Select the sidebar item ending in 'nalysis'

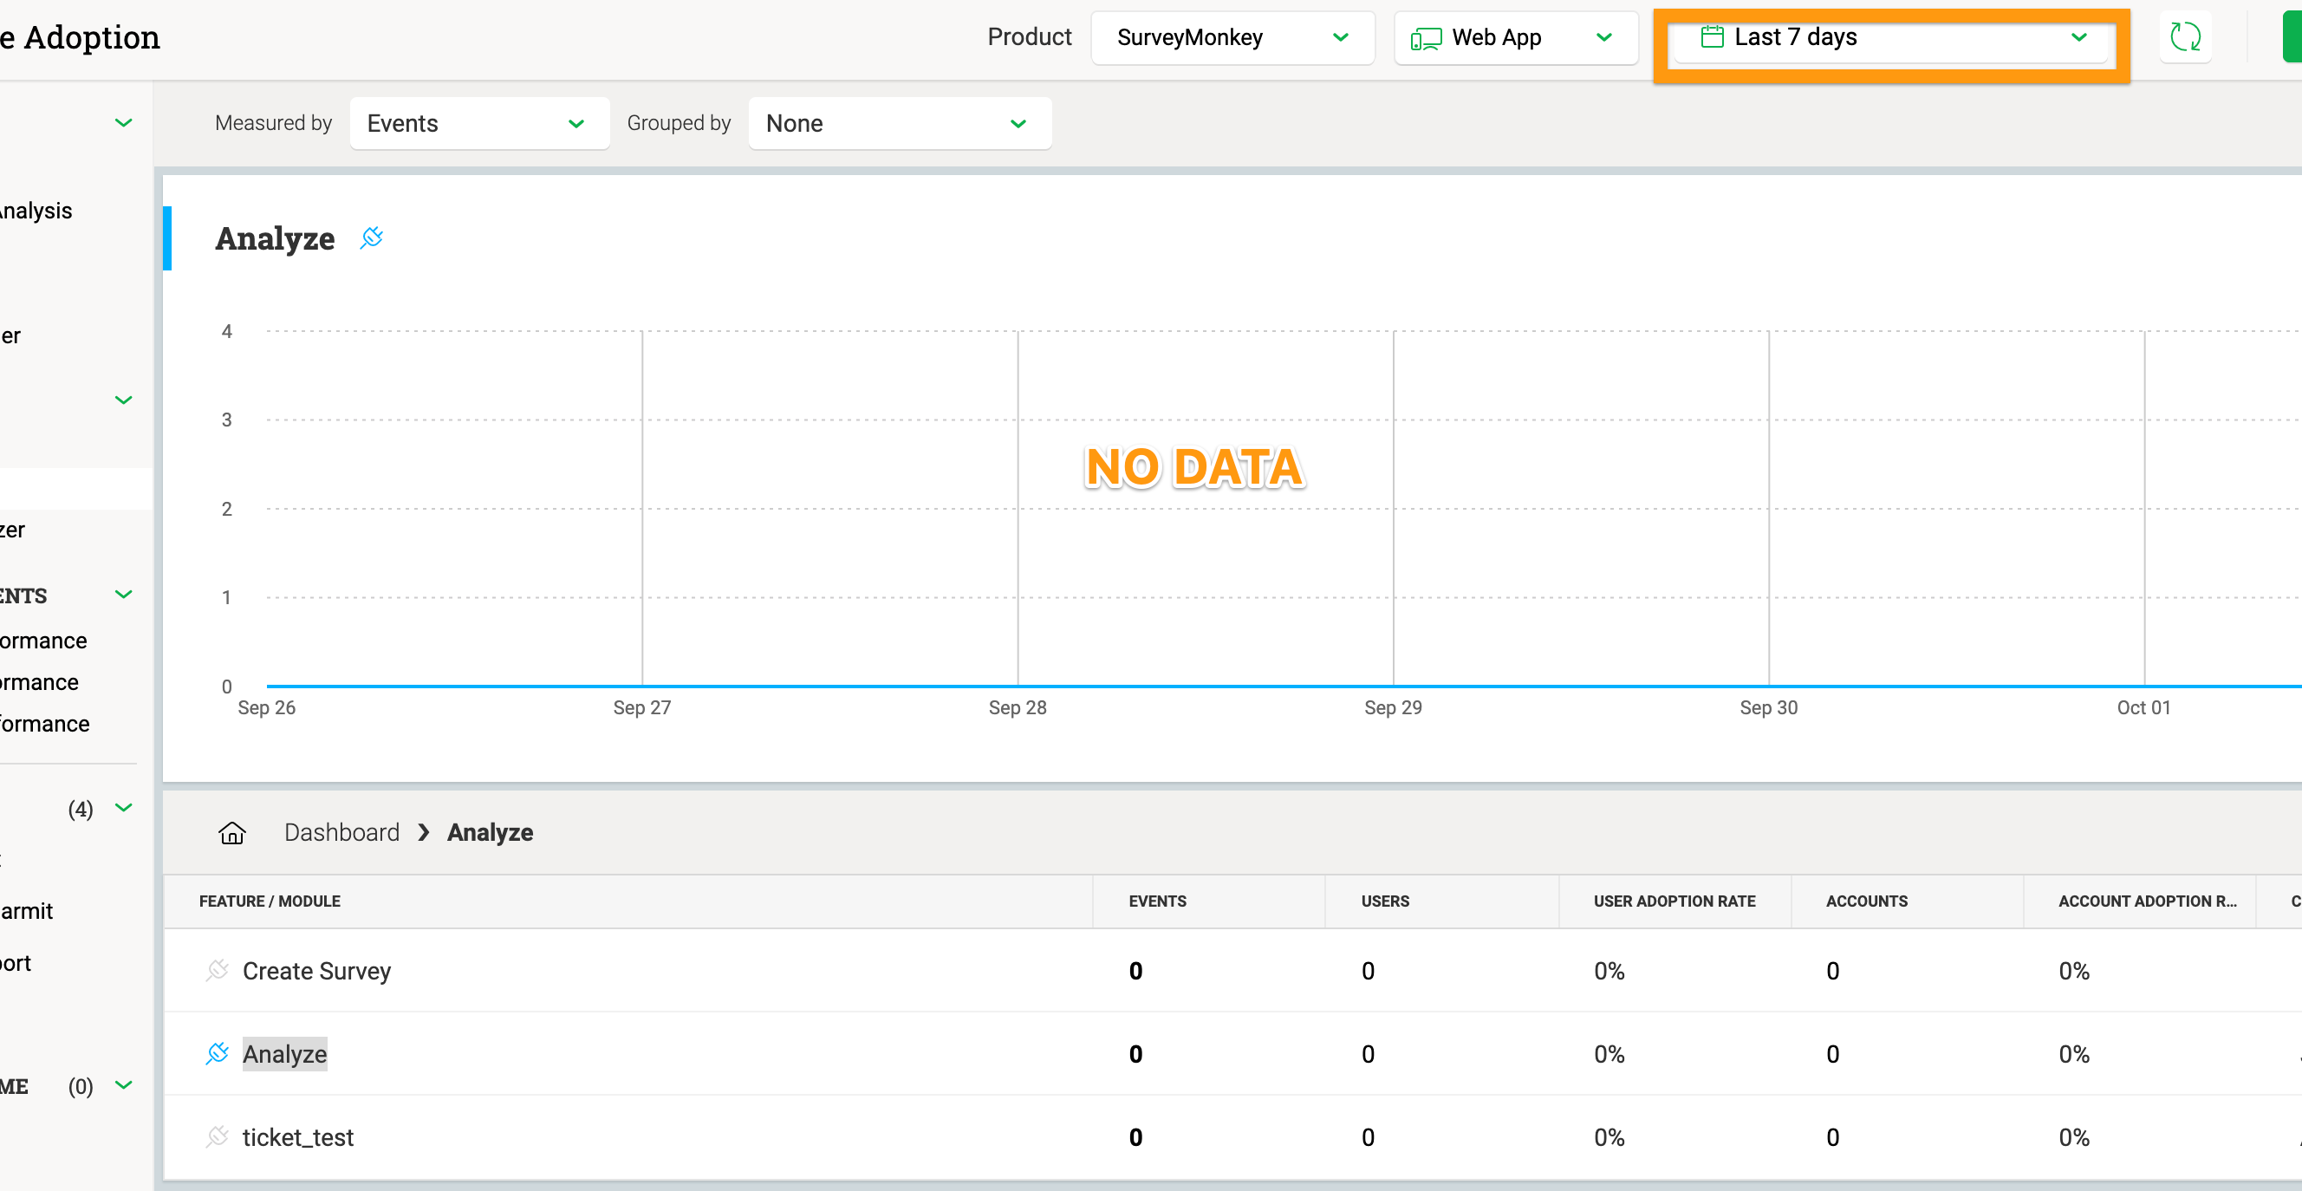(x=36, y=211)
